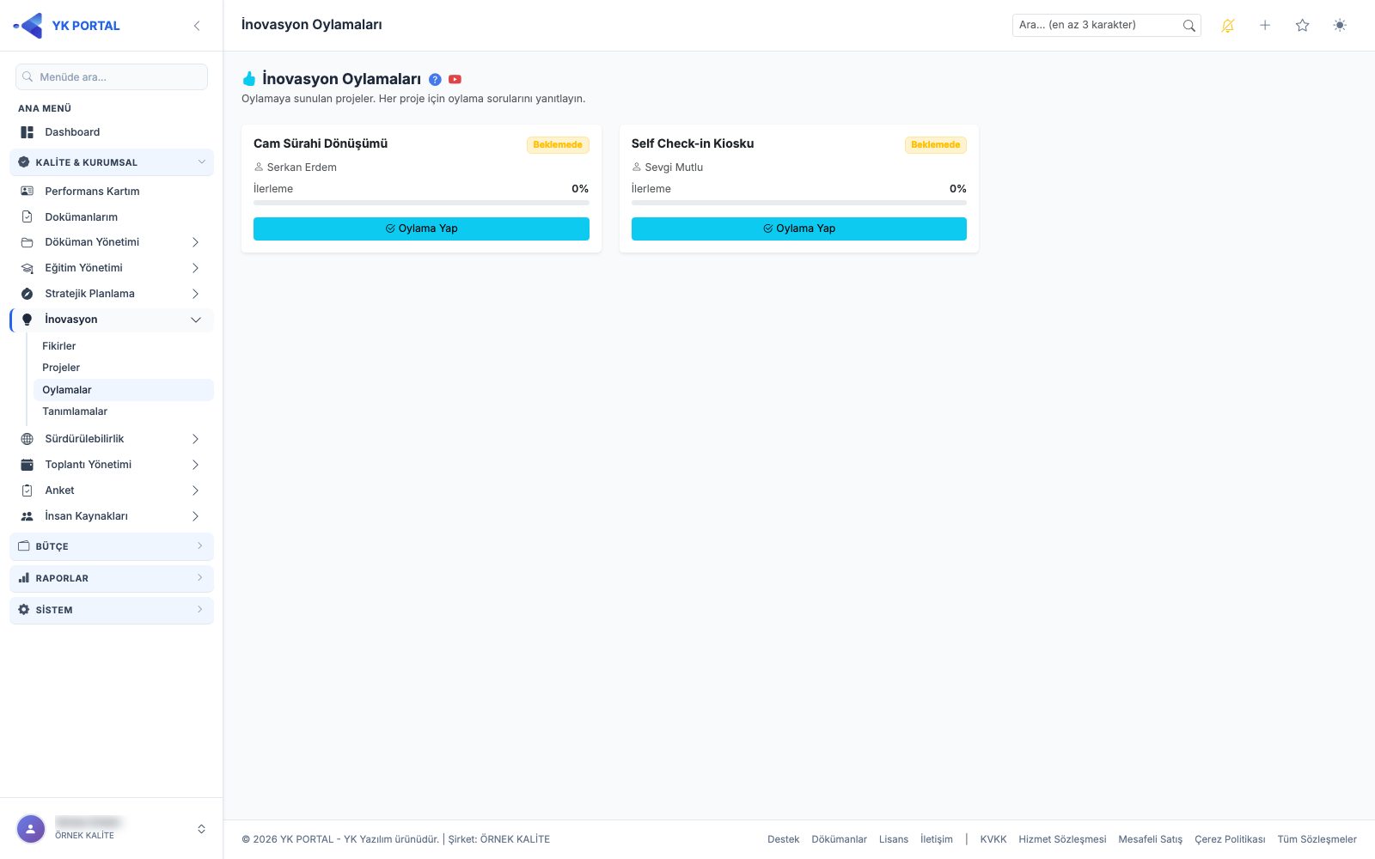Select Oylamalar under İnovasyon

[124, 390]
